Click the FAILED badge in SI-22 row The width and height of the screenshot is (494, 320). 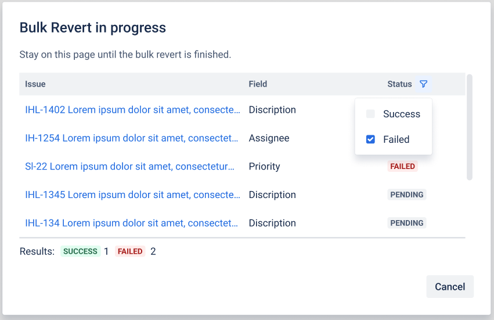pos(402,166)
